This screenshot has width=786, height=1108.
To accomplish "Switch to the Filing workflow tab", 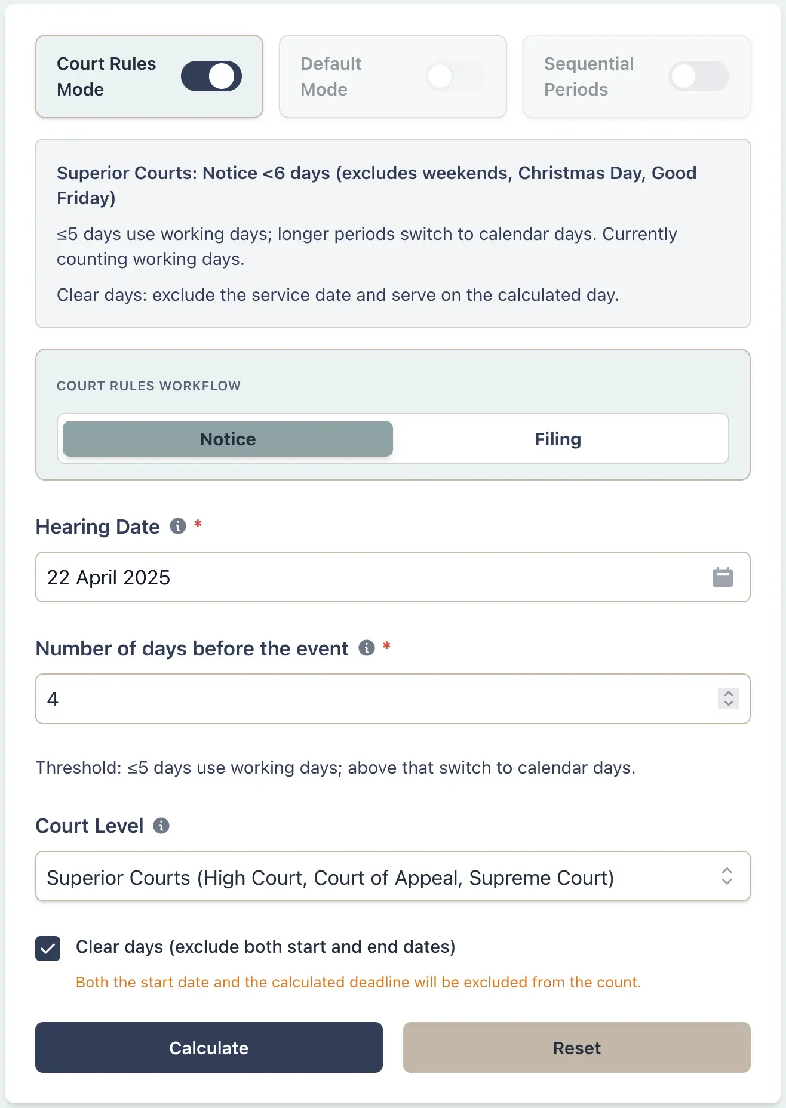I will pyautogui.click(x=557, y=439).
